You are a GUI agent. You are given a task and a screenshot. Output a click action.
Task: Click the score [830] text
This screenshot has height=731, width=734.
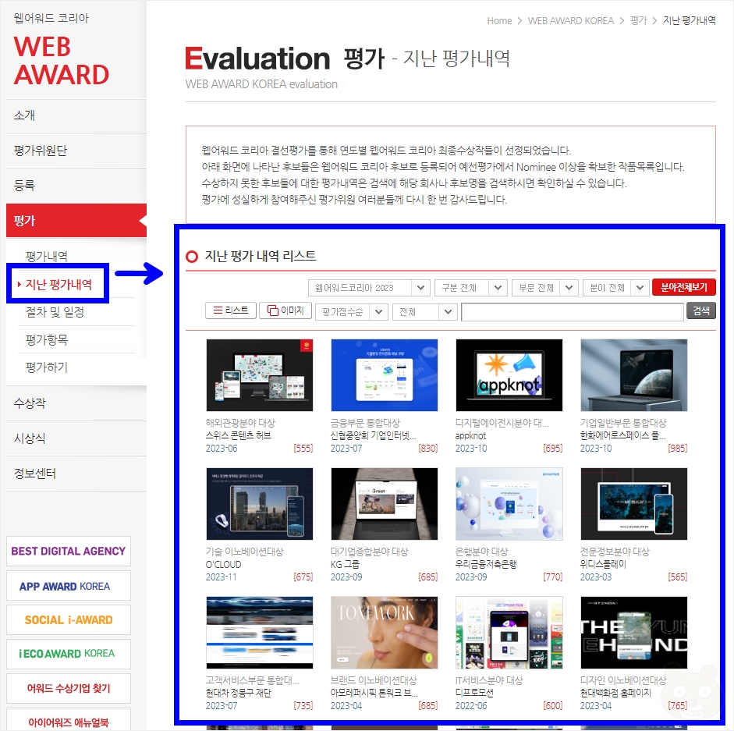[428, 448]
